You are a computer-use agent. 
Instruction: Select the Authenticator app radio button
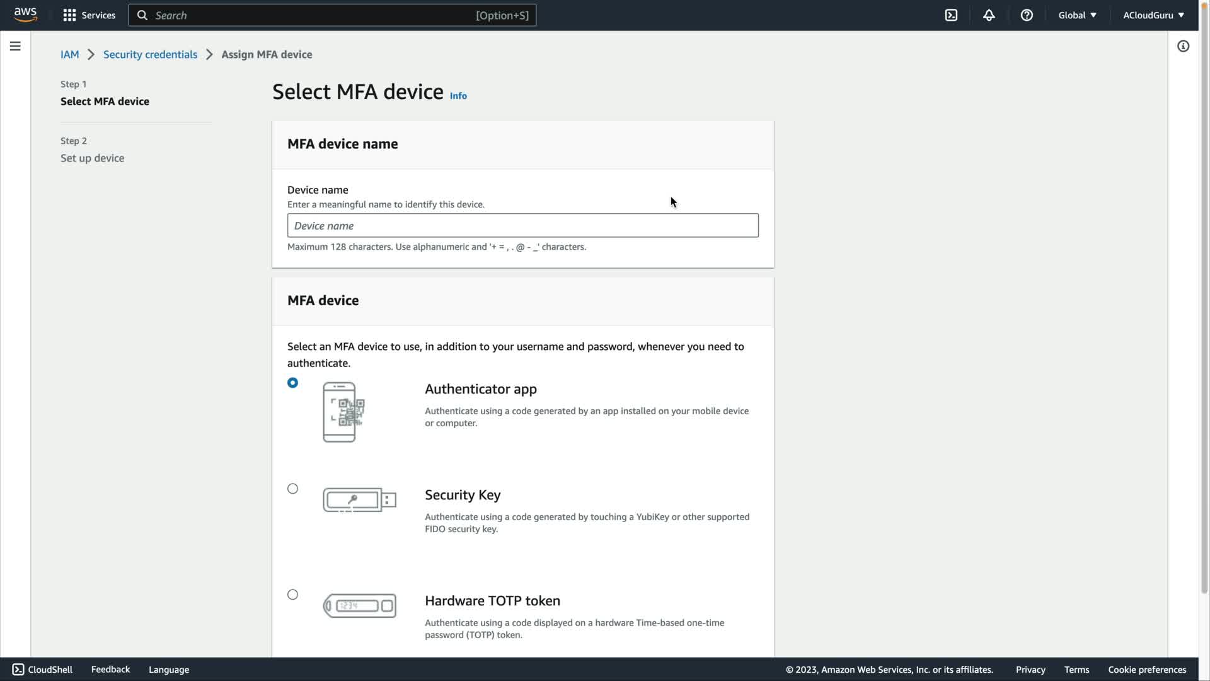(292, 383)
